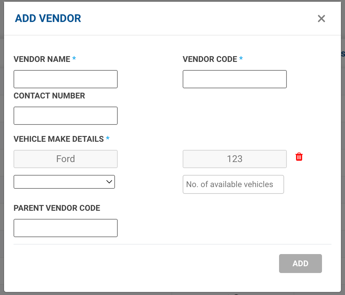Viewport: 345px width, 295px height.
Task: Click the asterisk beside Vendor Name
Action: [74, 59]
